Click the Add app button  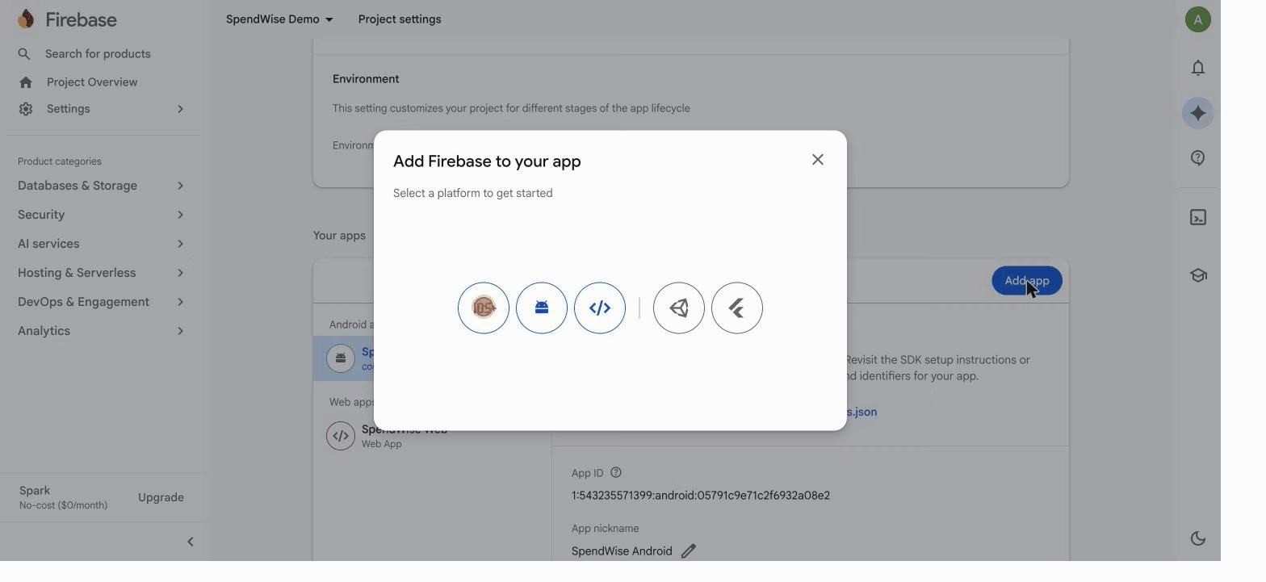click(1027, 281)
